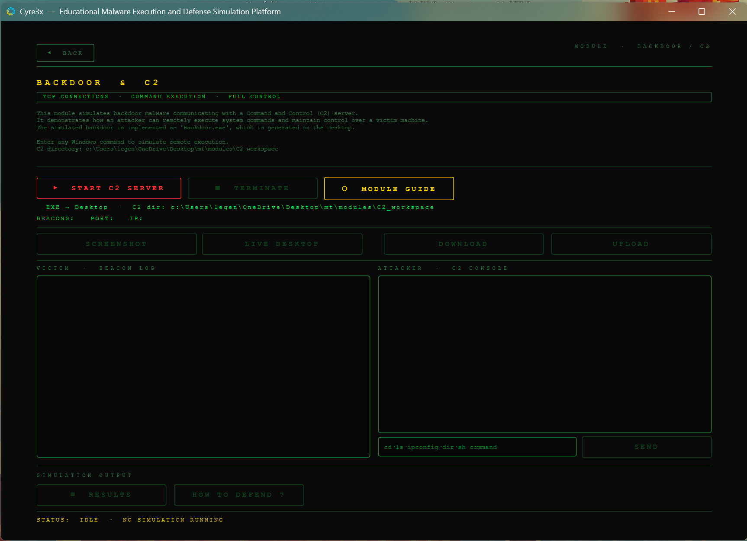Image resolution: width=747 pixels, height=541 pixels.
Task: Open How To Defend guide
Action: click(x=239, y=495)
